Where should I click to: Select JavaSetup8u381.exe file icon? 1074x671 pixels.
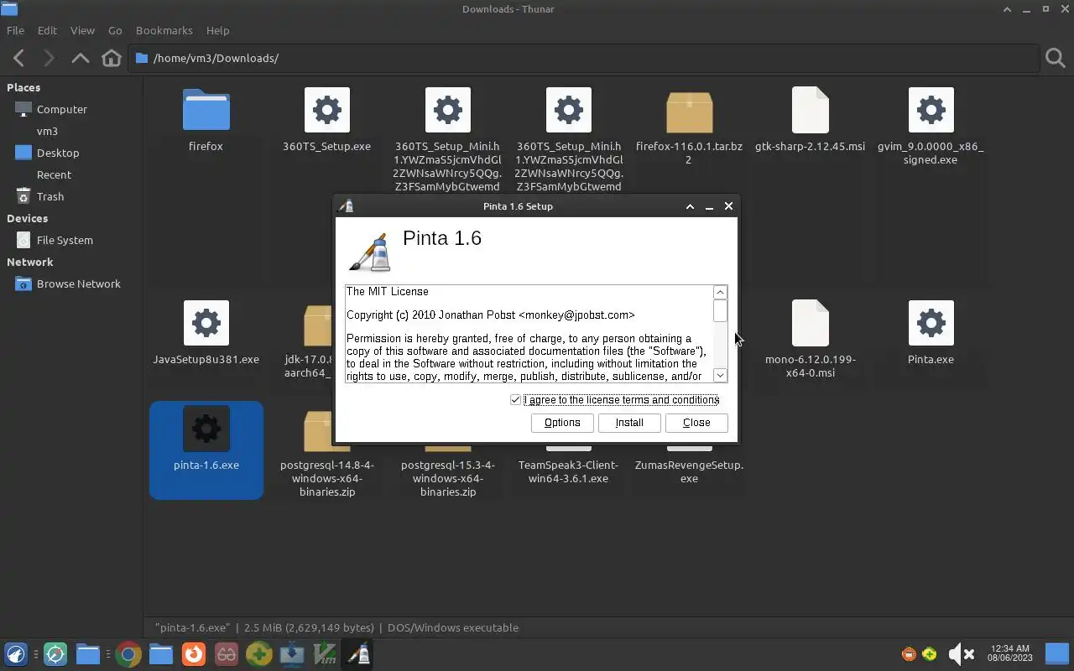point(206,323)
